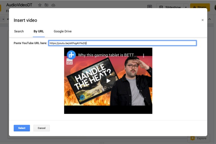Screen dimensions: 216x144
Task: Select the By URL tab
Action: tap(39, 31)
